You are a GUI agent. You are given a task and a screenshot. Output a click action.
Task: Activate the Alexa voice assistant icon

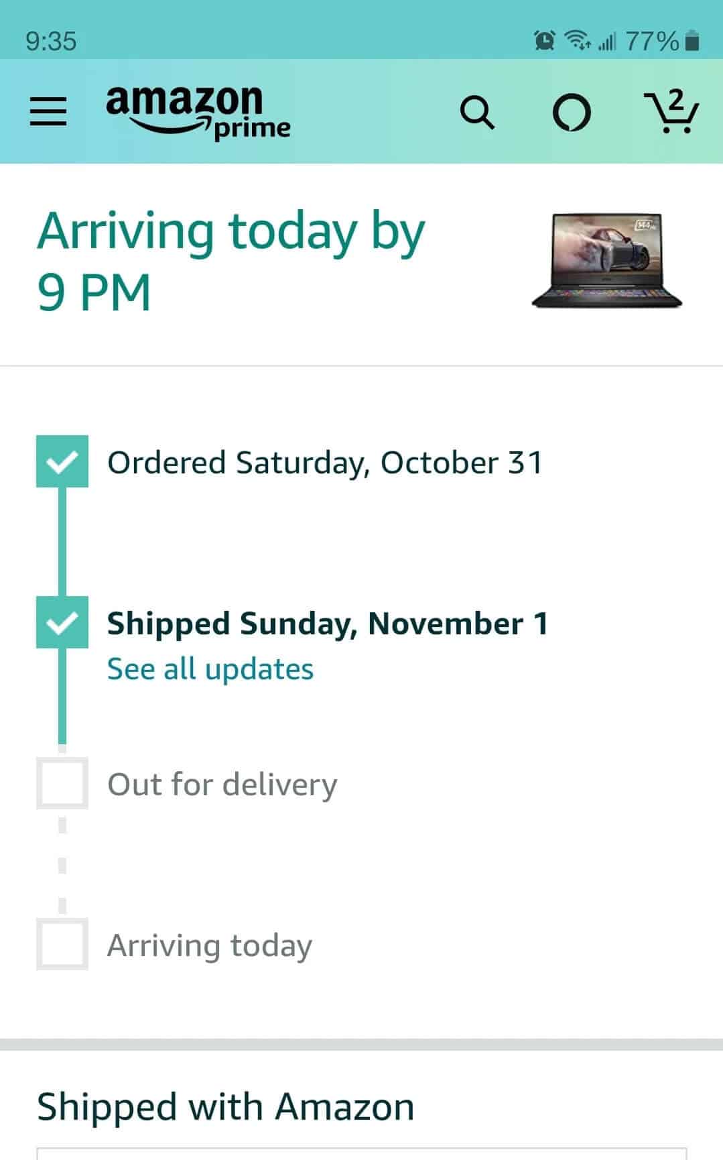(572, 112)
